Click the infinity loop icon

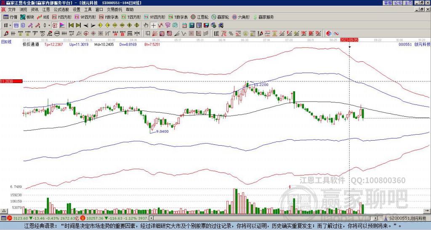[336, 34]
